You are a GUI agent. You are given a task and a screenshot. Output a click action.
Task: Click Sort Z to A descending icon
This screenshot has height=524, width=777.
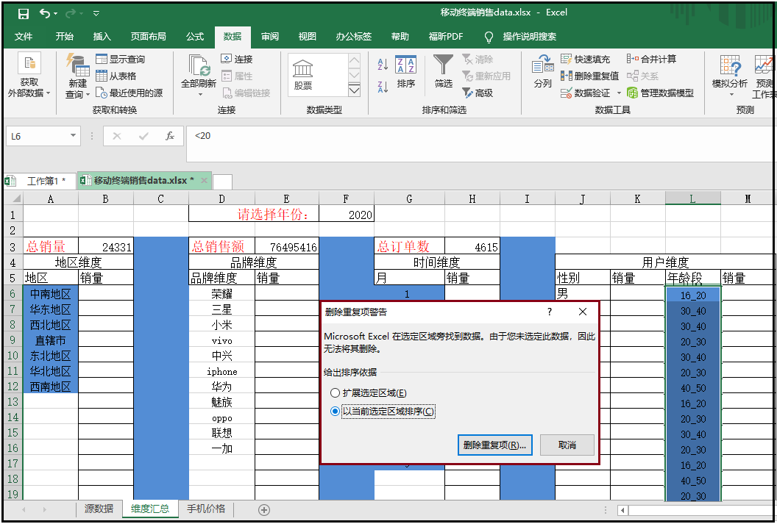pos(383,87)
